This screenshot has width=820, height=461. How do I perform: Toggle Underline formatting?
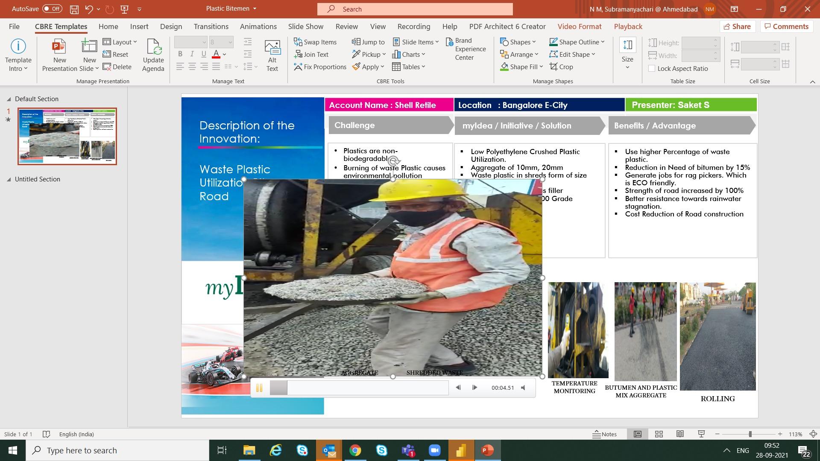(204, 54)
